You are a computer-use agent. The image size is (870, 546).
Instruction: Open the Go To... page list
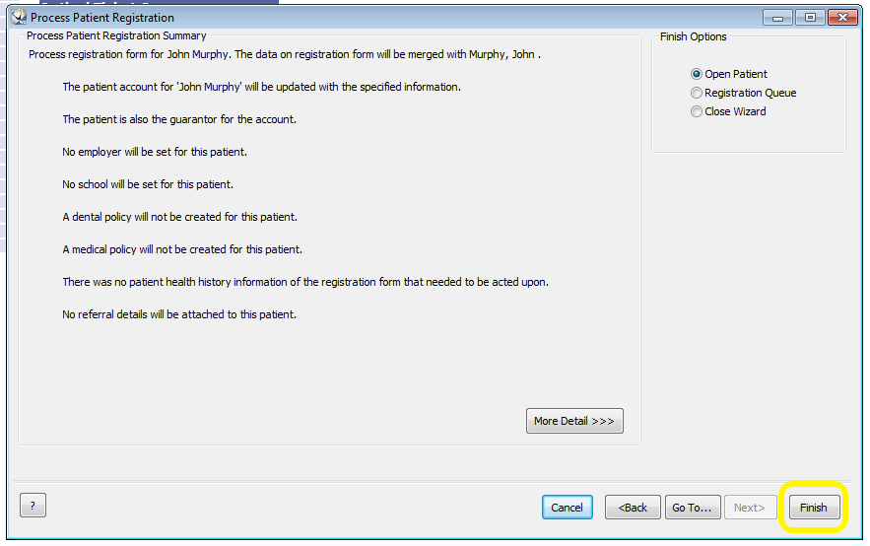(x=693, y=508)
